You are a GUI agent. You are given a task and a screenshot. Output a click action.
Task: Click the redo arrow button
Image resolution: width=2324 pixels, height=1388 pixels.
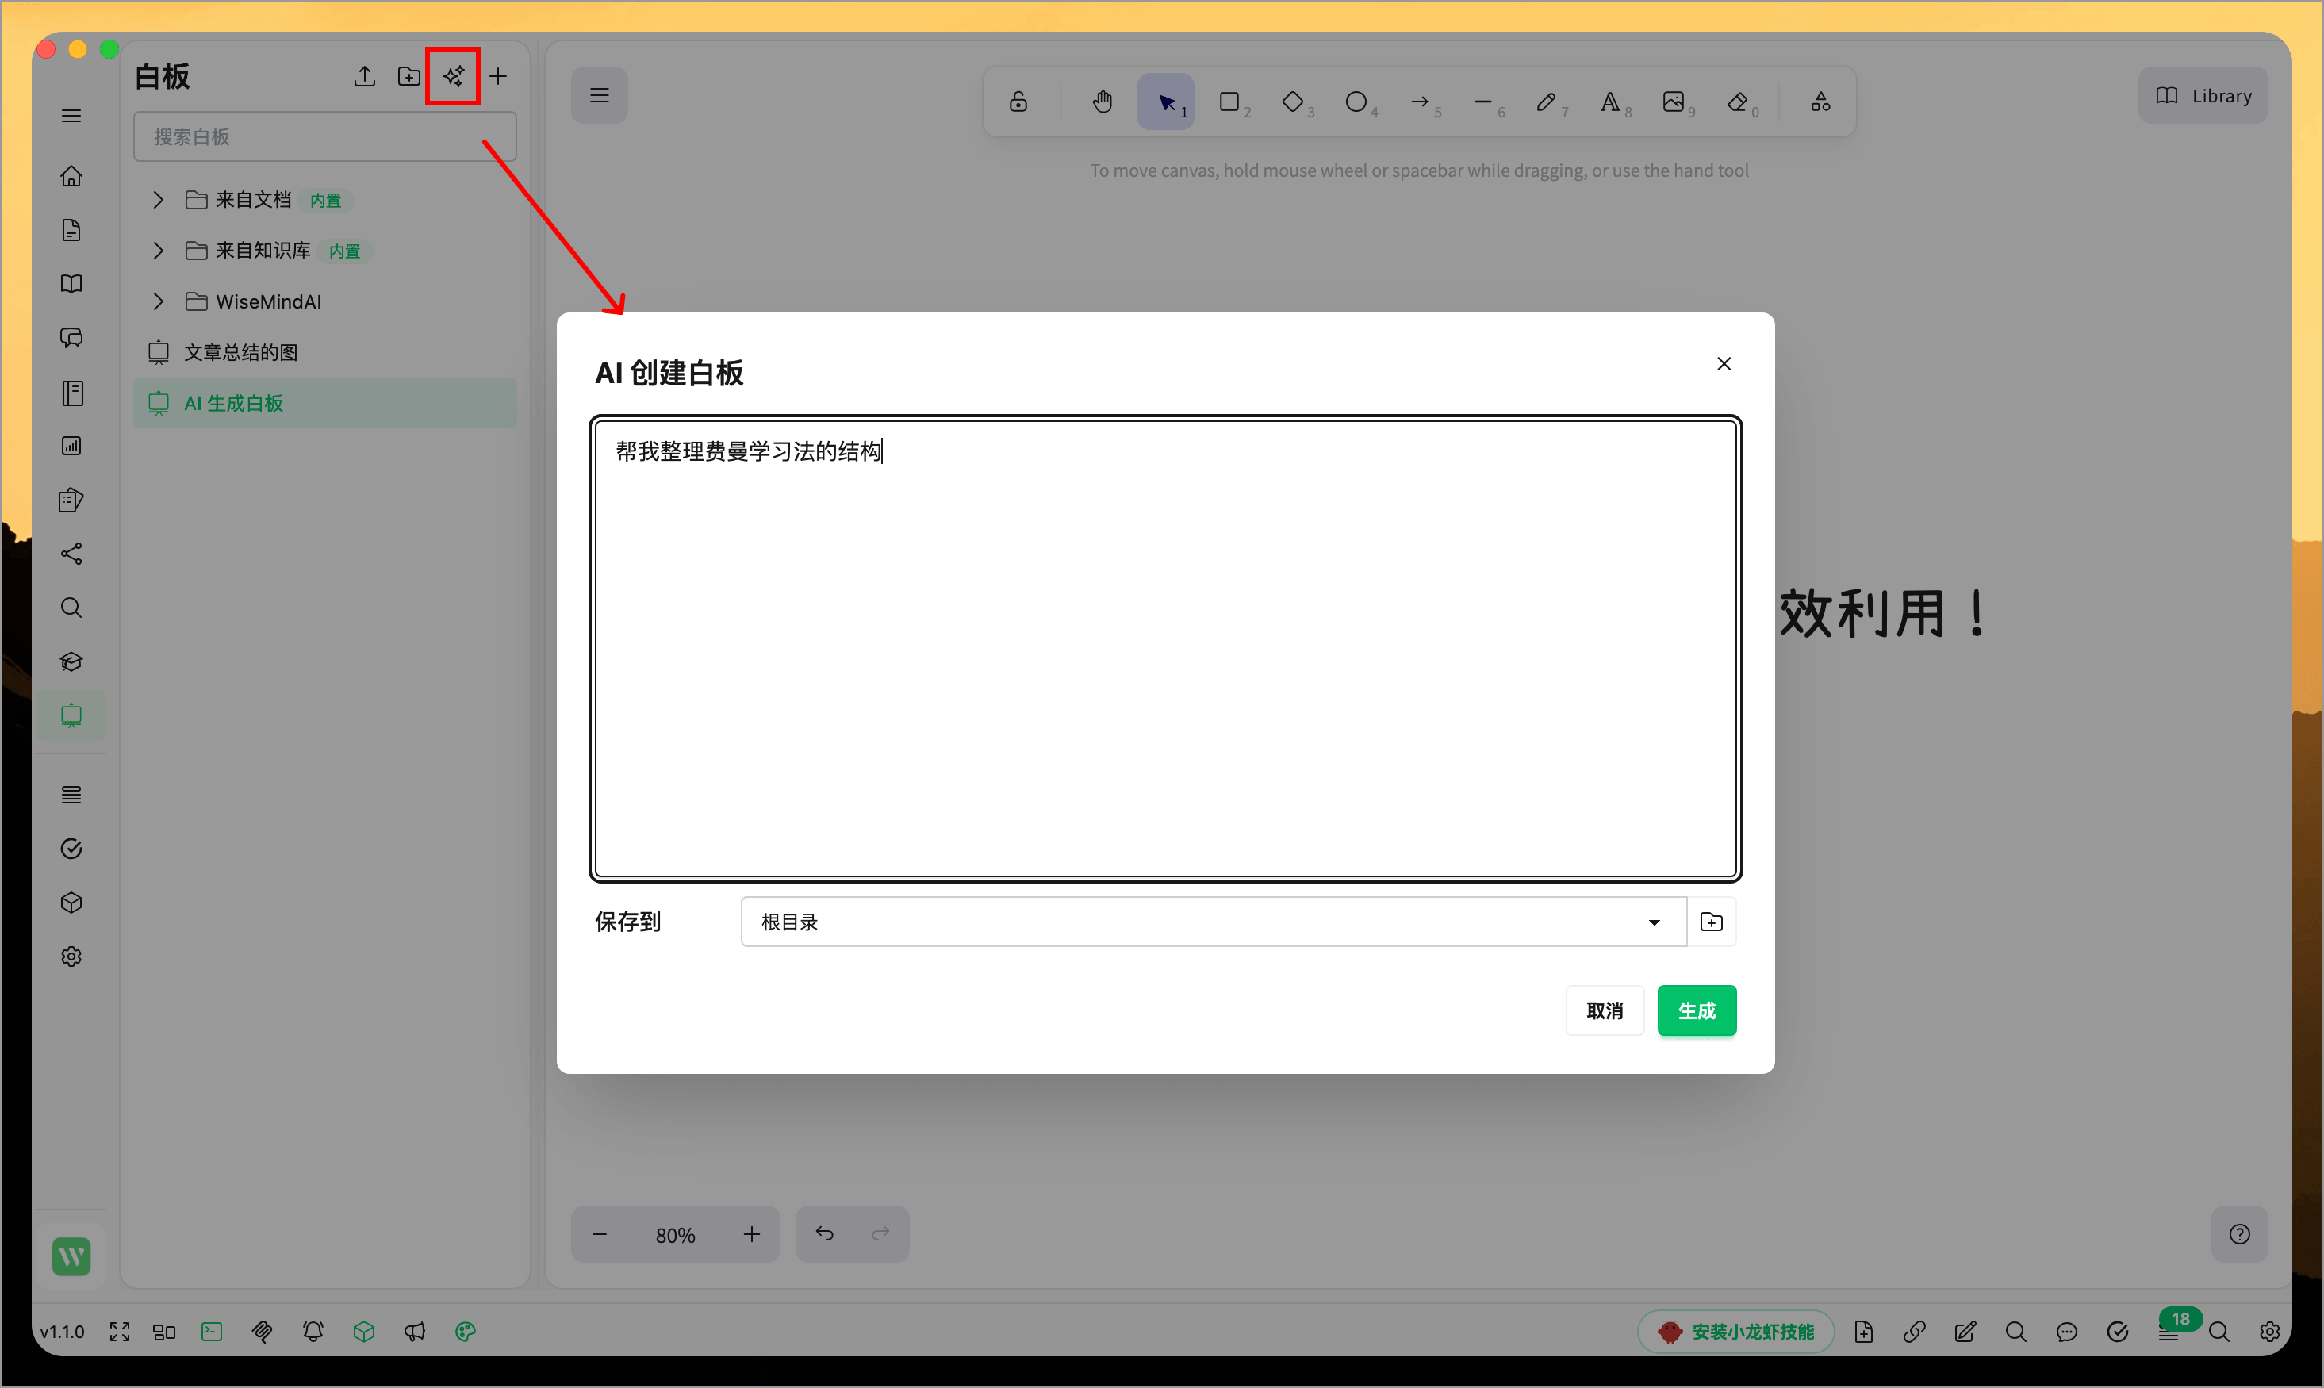(880, 1235)
